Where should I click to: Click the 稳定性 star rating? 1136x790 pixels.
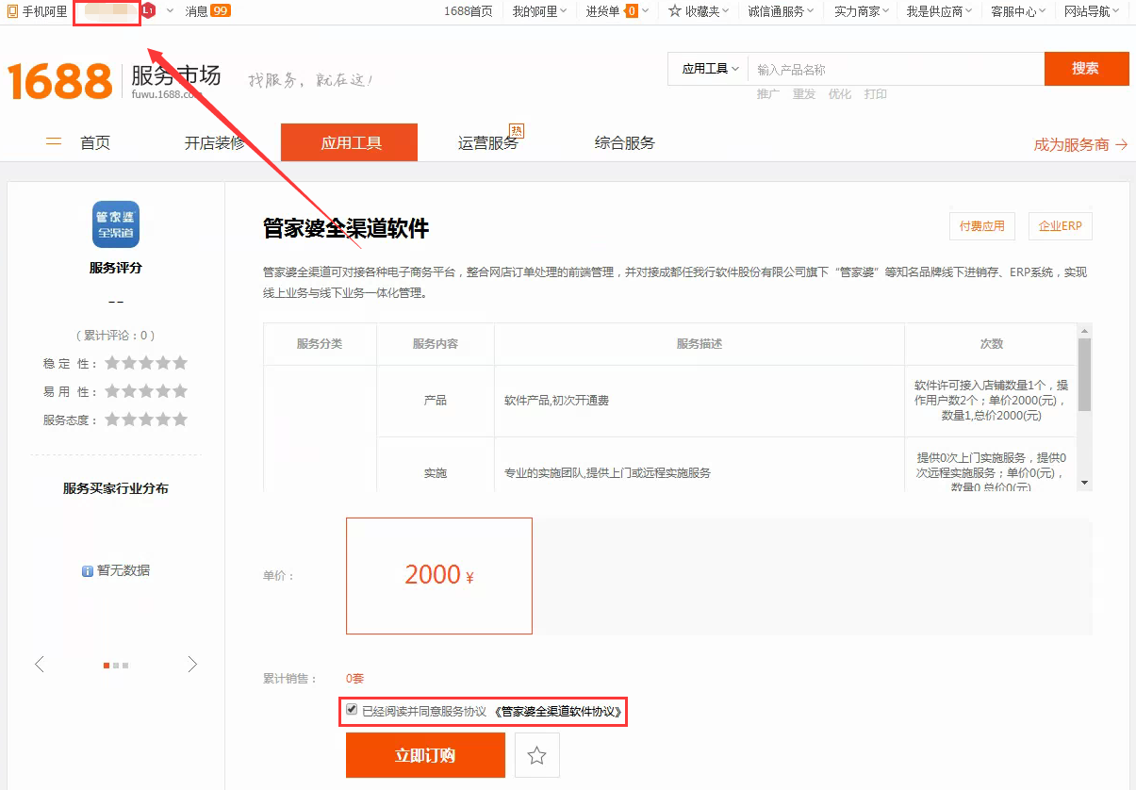click(x=146, y=363)
